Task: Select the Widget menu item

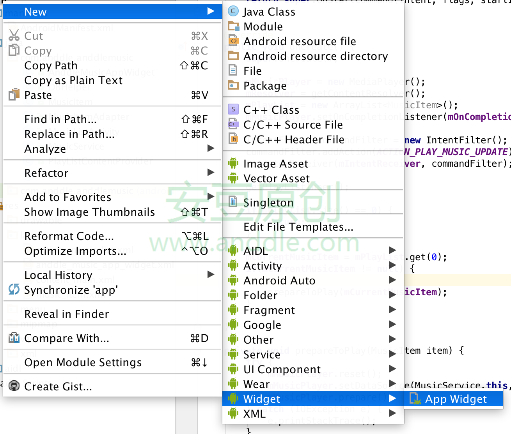Action: click(x=313, y=399)
